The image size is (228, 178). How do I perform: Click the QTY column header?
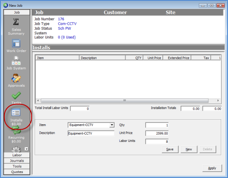pyautogui.click(x=134, y=58)
